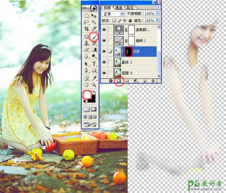This screenshot has height=193, width=226.
Task: Select the Magic Wand tool
Action: click(x=94, y=22)
